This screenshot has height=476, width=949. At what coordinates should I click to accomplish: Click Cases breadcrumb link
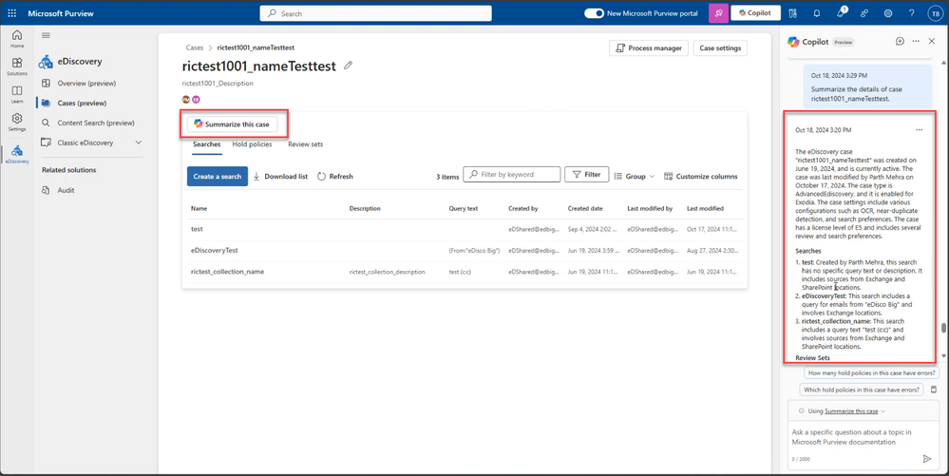coord(195,48)
